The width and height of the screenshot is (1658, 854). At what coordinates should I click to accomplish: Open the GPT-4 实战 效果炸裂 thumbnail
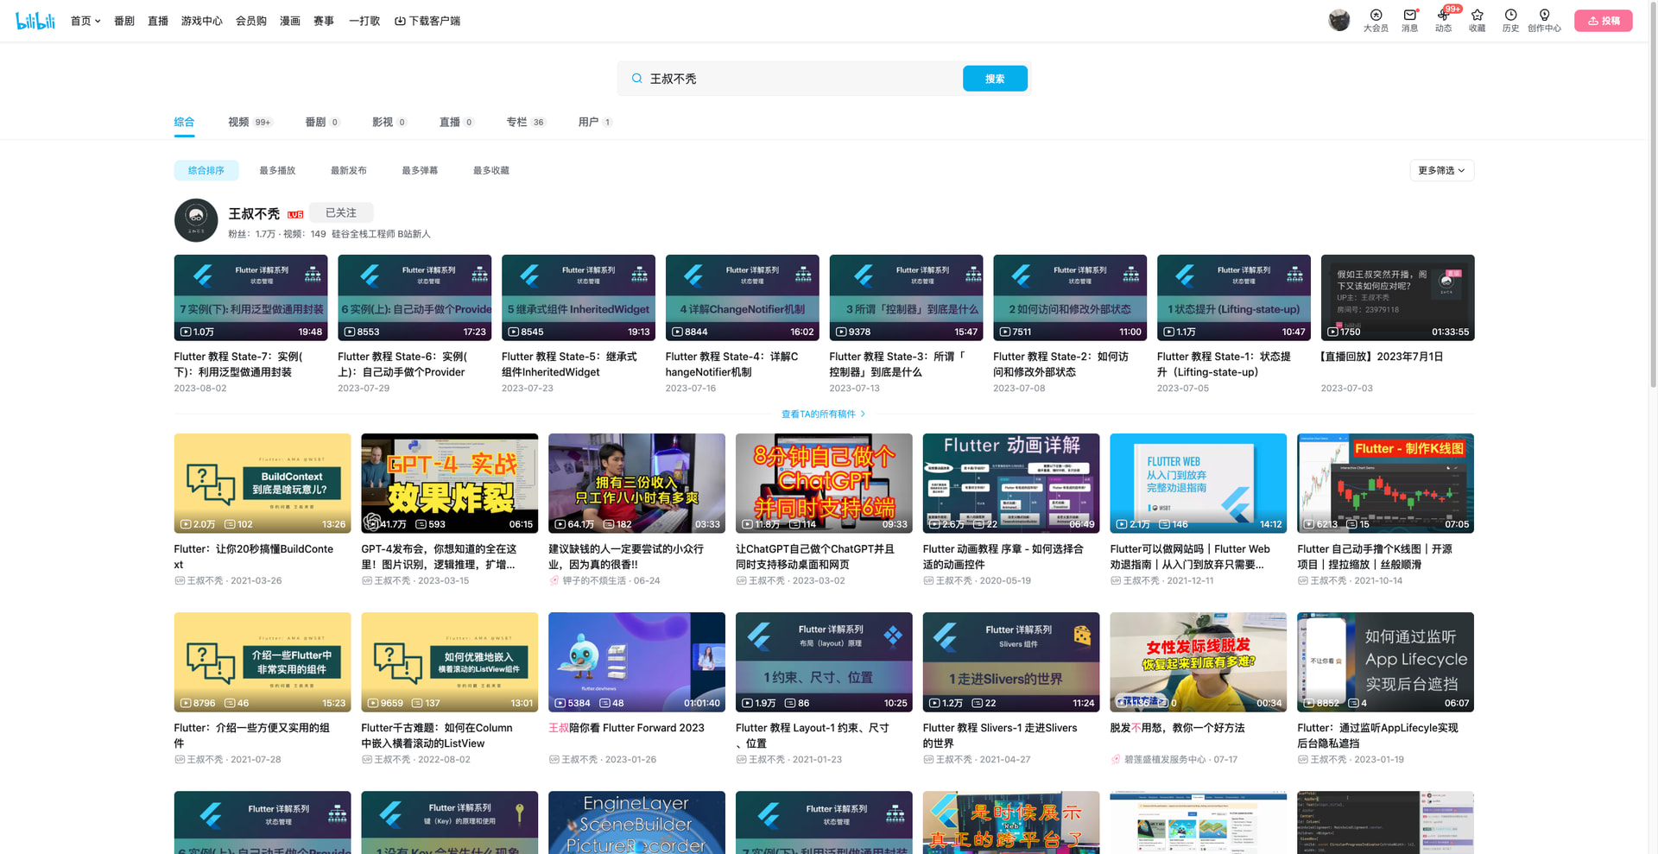[x=450, y=483]
